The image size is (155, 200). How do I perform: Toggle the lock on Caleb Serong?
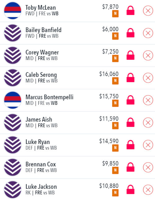(131, 78)
